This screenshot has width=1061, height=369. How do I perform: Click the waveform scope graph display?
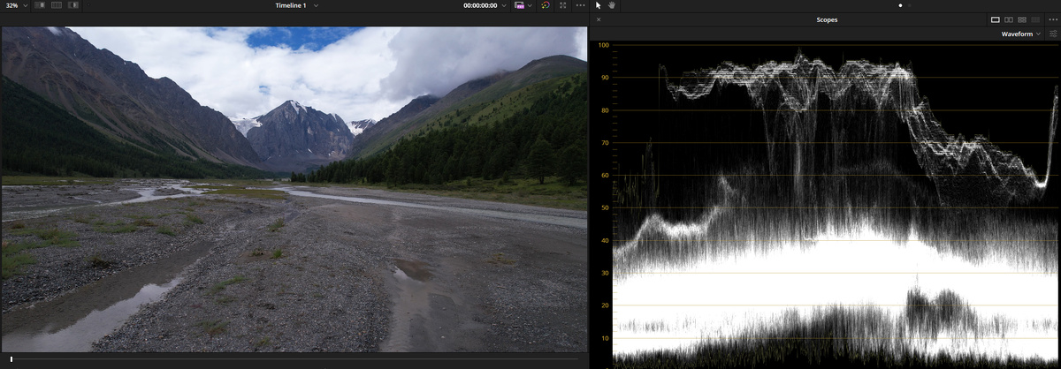(835, 205)
